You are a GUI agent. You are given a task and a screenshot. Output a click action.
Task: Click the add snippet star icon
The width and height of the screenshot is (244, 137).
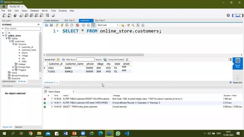point(123,25)
